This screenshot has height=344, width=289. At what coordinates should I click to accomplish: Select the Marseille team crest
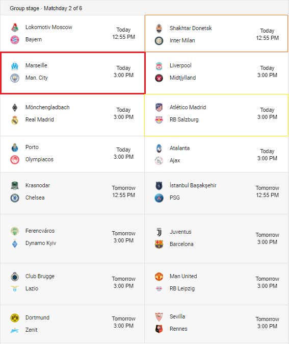pyautogui.click(x=15, y=66)
